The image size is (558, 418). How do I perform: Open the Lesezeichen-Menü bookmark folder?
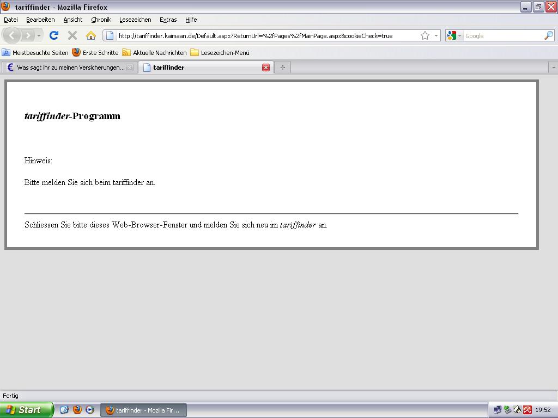click(220, 53)
